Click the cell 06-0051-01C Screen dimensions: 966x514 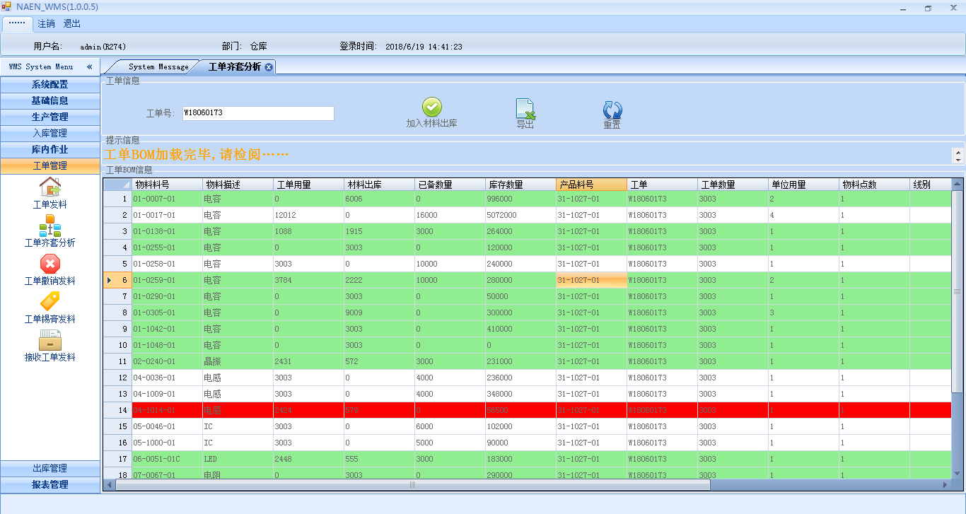(167, 459)
